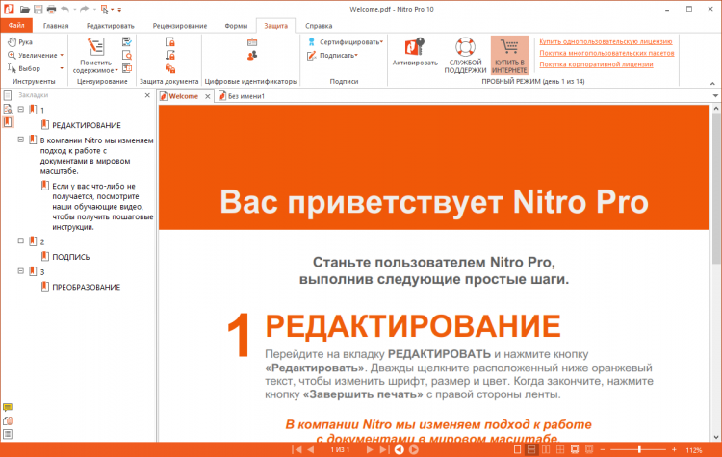722x457 pixels.
Task: Open the Review (Рецензирование) ribbon tab
Action: (180, 26)
